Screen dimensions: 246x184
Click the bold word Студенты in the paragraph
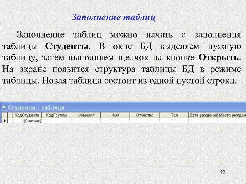coord(67,46)
